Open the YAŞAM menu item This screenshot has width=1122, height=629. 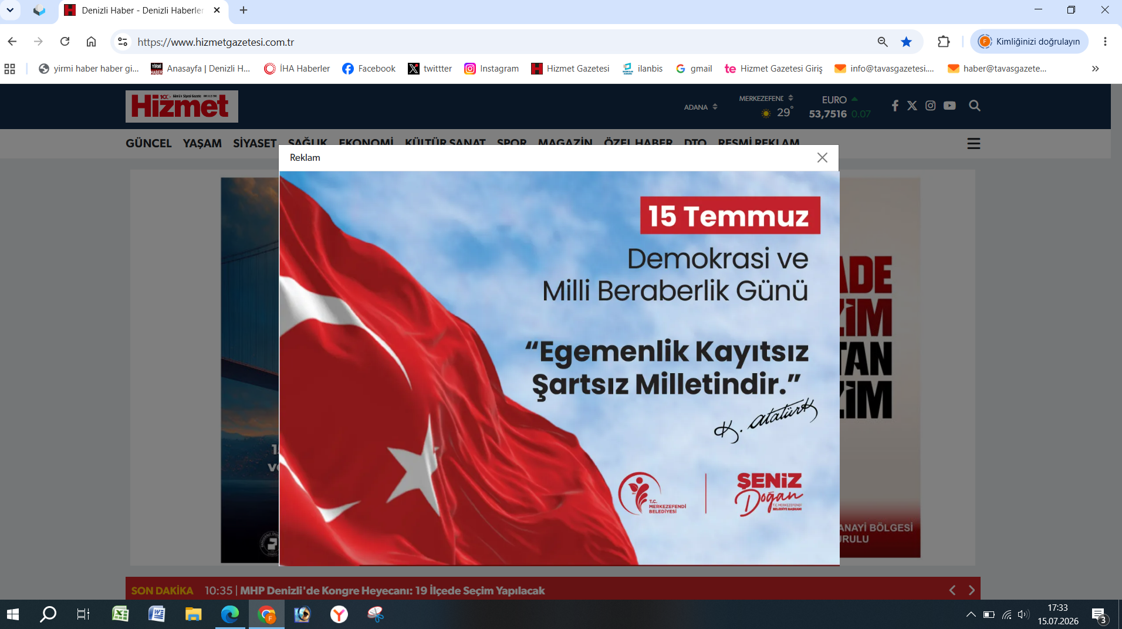click(202, 143)
